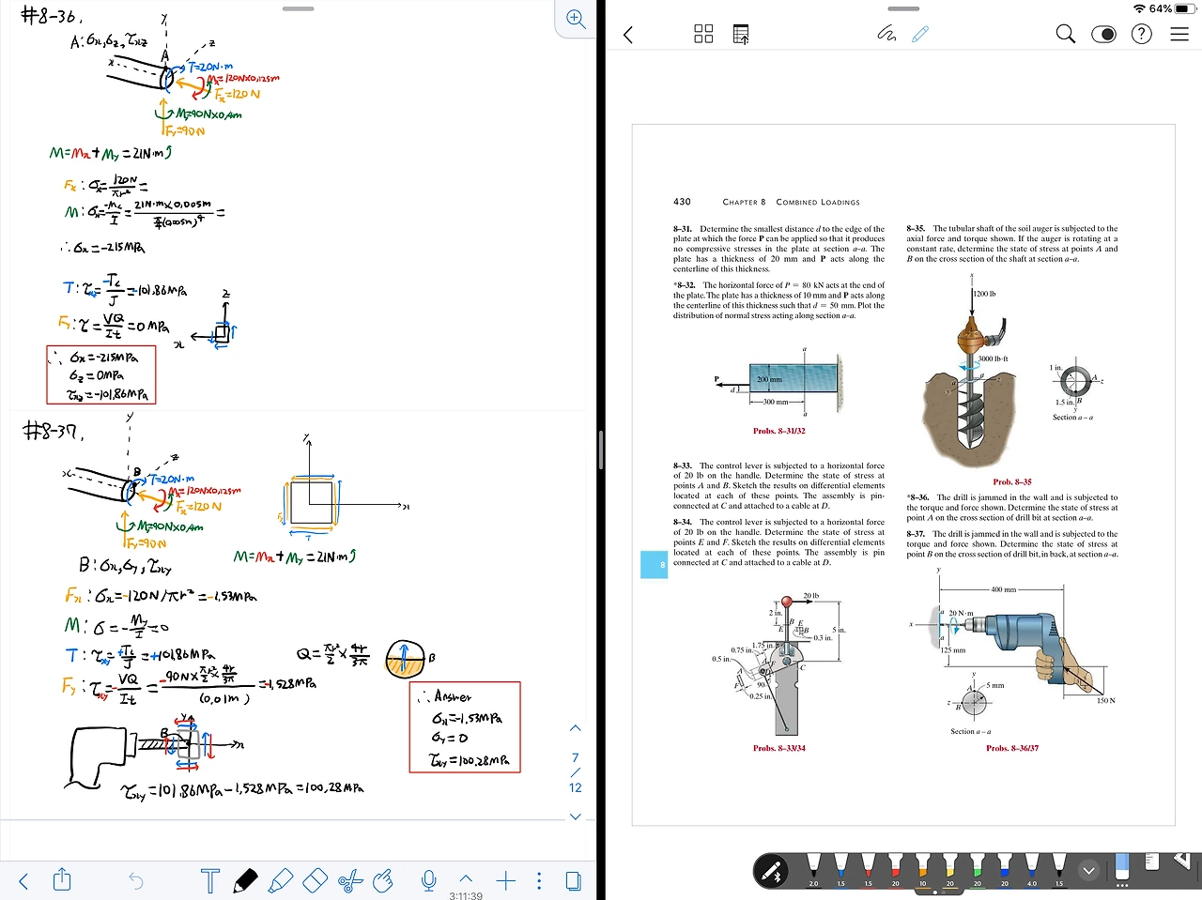Viewport: 1202px width, 900px height.
Task: Tap the 'Probs. 8-33/34' figure caption
Action: [x=779, y=748]
